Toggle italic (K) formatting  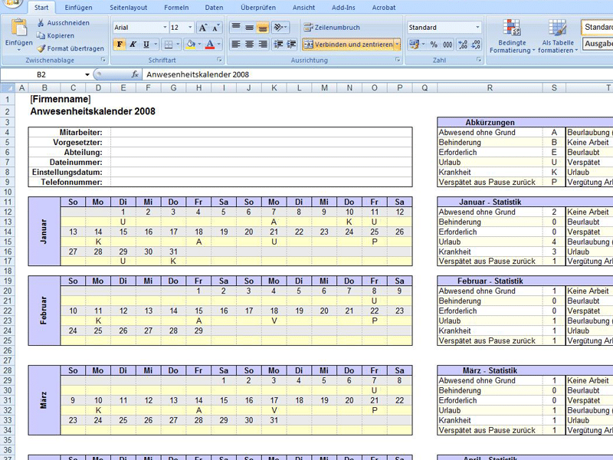coord(133,44)
